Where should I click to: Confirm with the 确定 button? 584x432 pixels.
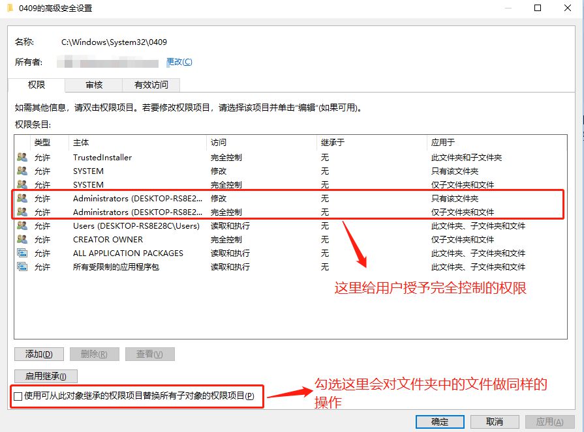click(x=440, y=422)
